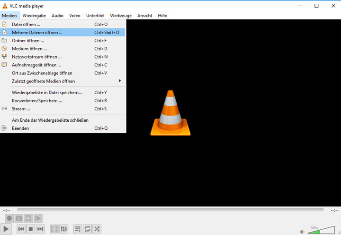Open the Ansicht menu
341x235 pixels.
144,16
